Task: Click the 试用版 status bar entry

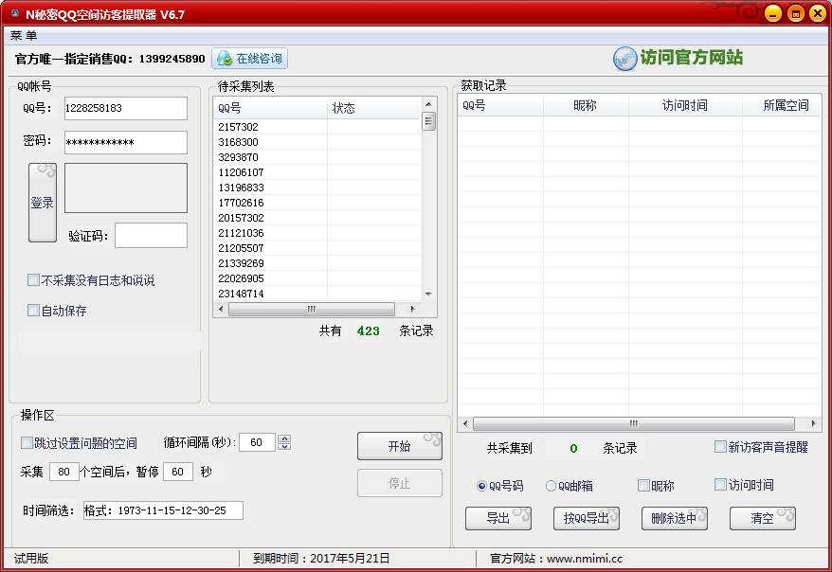Action: [31, 558]
